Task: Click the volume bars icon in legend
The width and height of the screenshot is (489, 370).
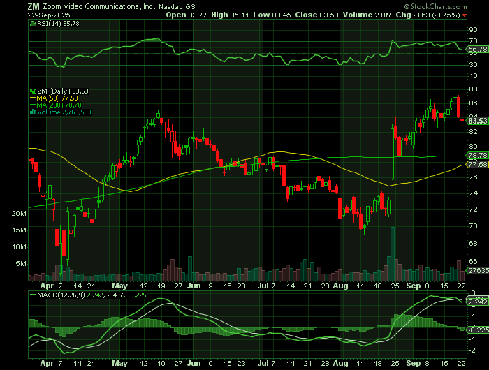Action: tap(33, 112)
